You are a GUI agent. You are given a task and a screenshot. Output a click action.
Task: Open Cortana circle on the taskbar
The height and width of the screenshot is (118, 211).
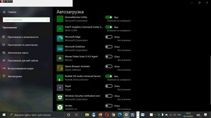click(69, 115)
